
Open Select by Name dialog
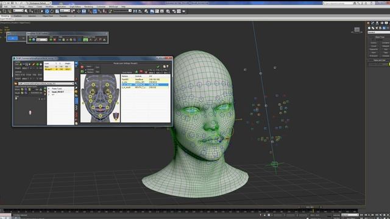31,11
